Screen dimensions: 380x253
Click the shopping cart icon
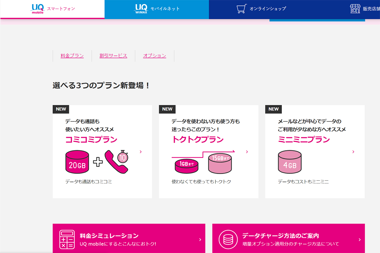(241, 9)
